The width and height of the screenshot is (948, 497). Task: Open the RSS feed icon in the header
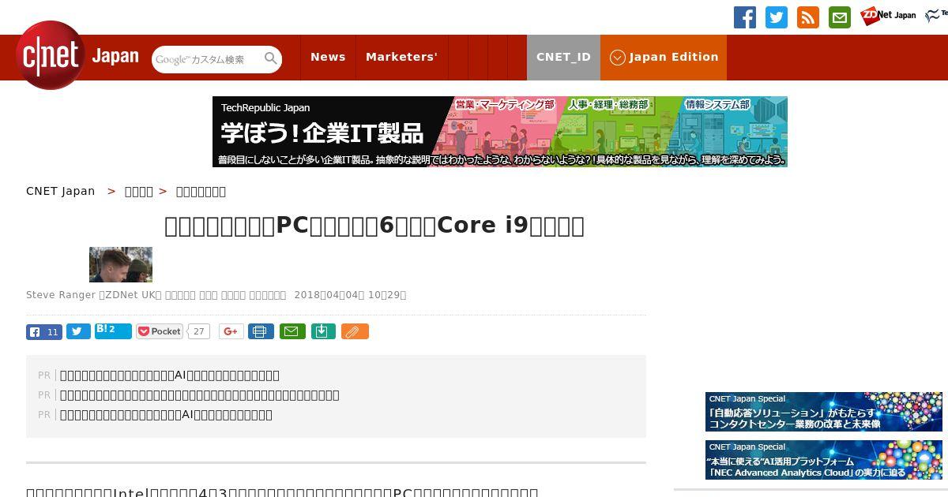pyautogui.click(x=808, y=17)
